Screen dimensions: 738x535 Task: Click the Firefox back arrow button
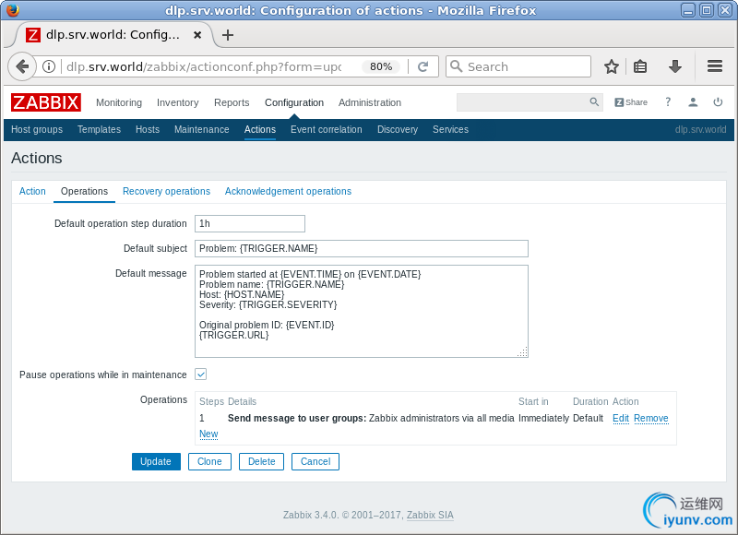click(x=21, y=66)
